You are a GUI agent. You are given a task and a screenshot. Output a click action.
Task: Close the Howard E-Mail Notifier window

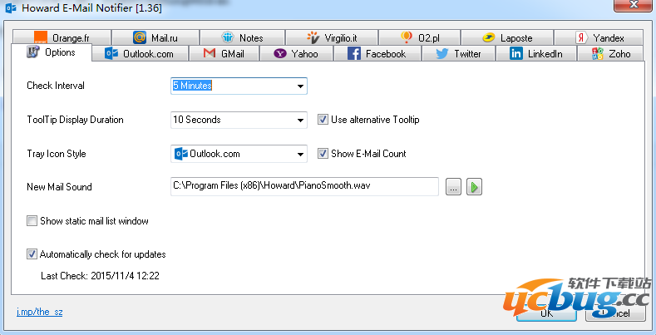[634, 4]
